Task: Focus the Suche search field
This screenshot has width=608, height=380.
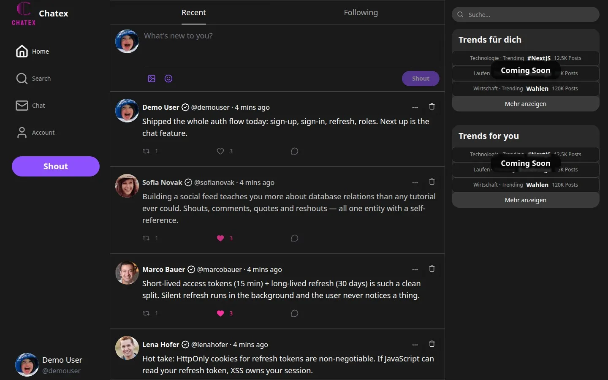Action: [526, 14]
